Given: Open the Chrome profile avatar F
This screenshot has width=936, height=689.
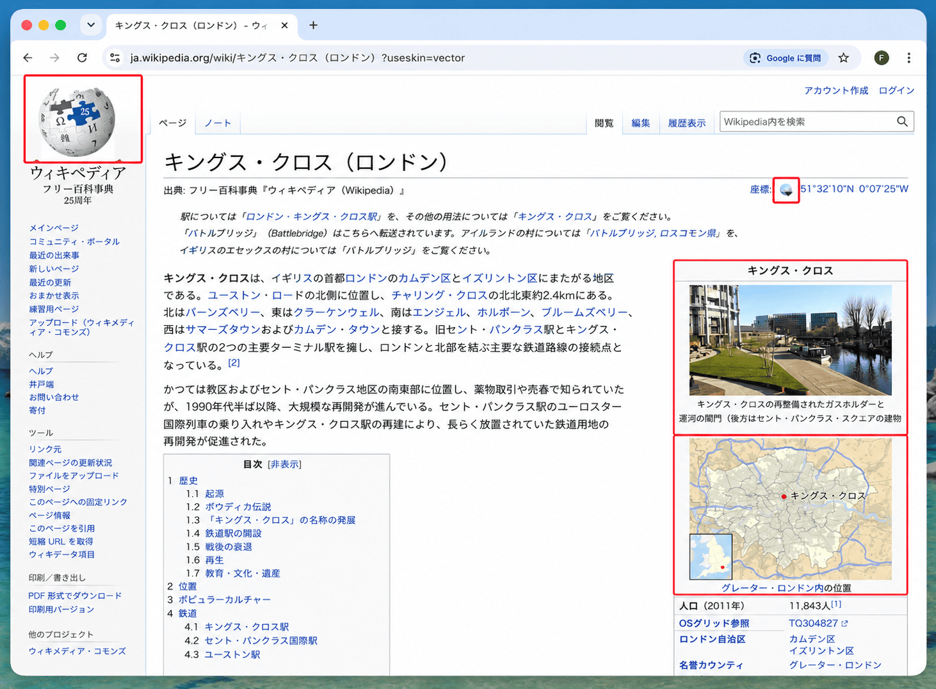Looking at the screenshot, I should (882, 58).
